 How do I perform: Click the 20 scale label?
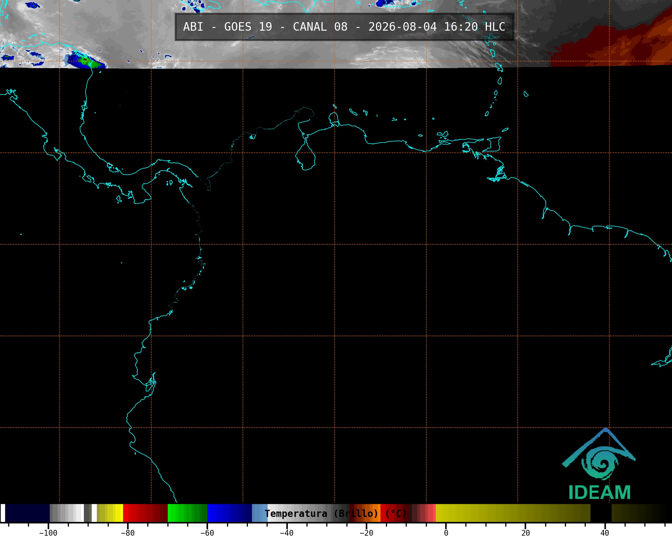click(x=525, y=533)
